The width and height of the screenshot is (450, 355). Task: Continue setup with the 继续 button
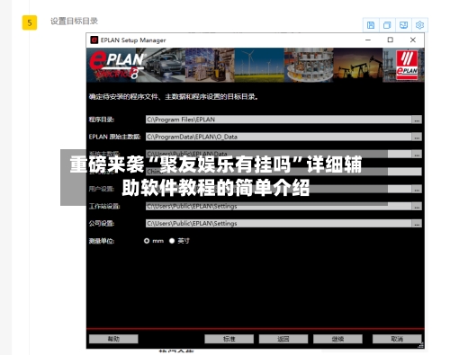[x=337, y=339]
